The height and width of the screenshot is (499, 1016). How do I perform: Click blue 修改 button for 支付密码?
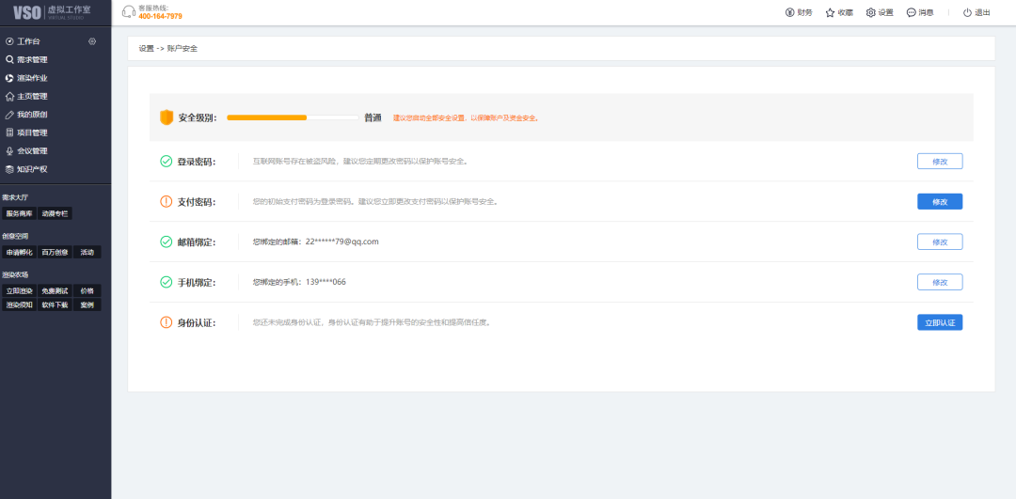click(x=939, y=202)
